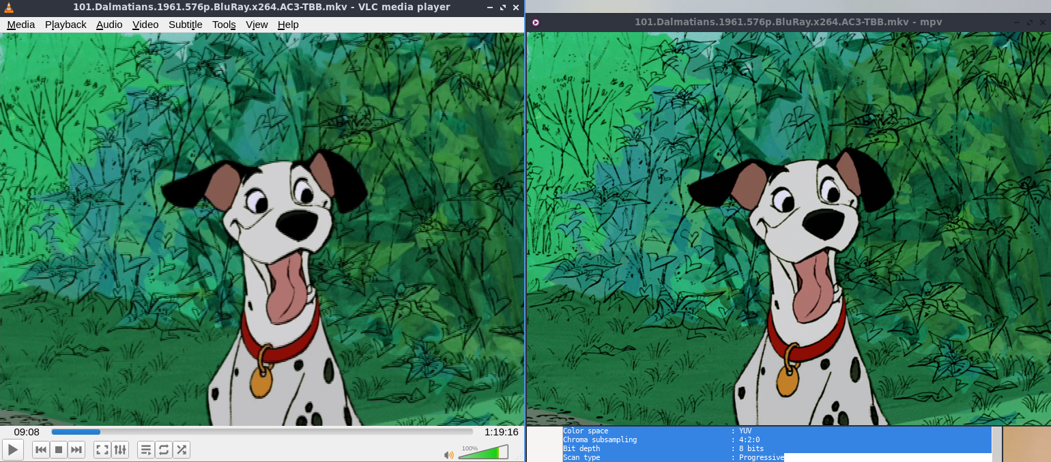This screenshot has height=462, width=1051.
Task: Toggle fullscreen mode in VLC
Action: point(102,450)
